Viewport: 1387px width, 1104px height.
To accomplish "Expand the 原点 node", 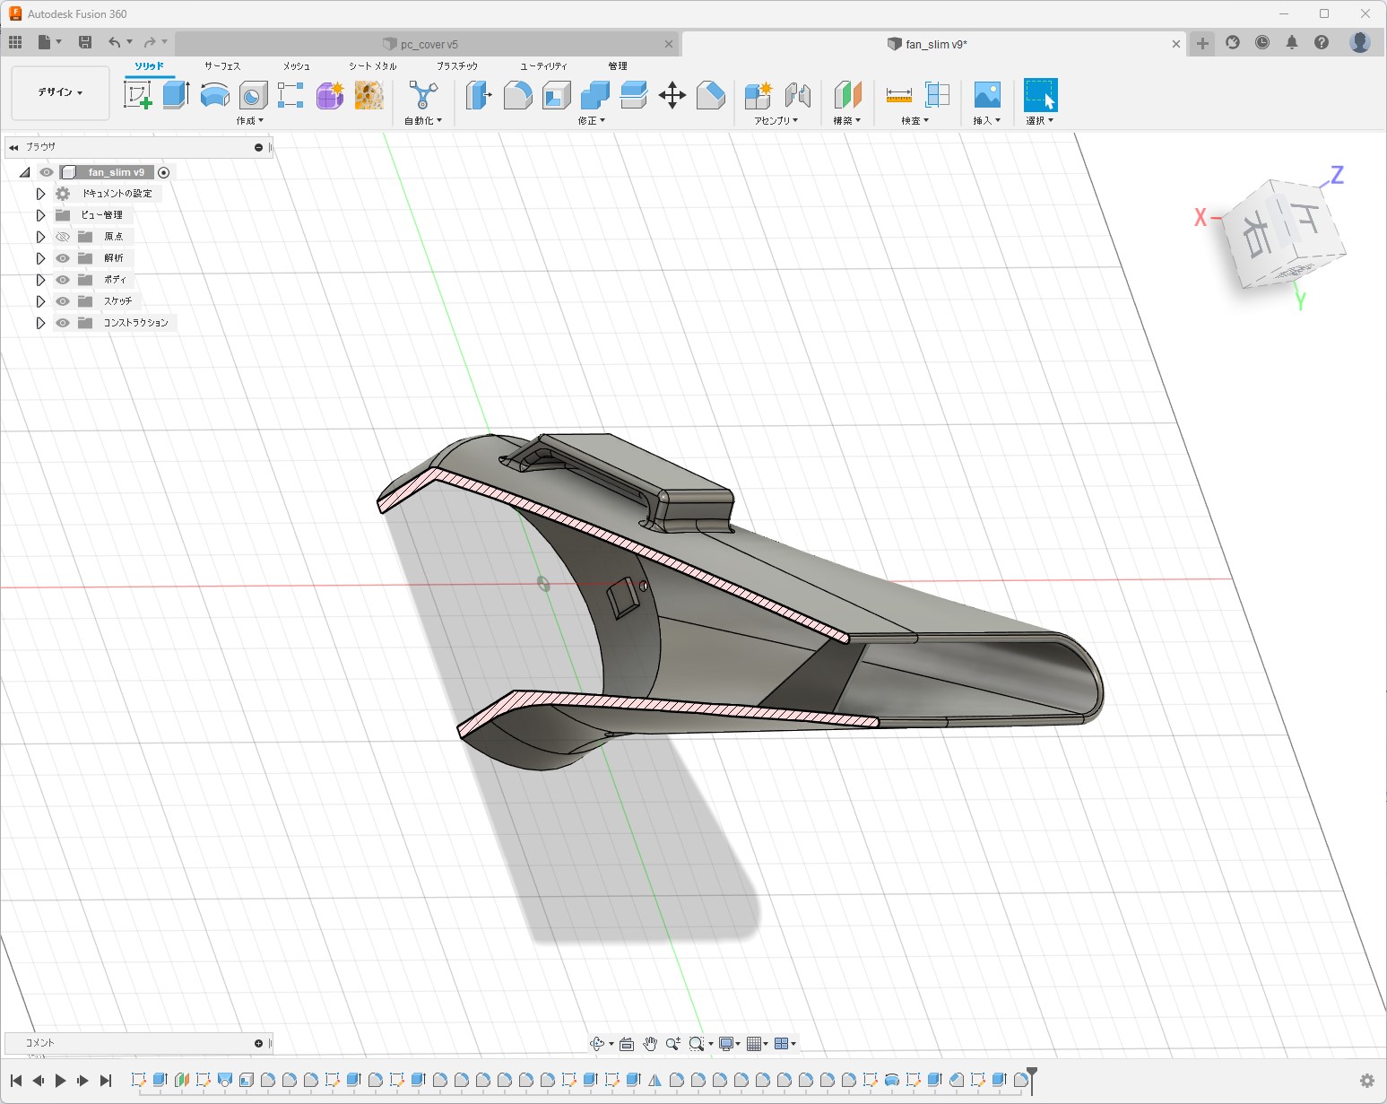I will tap(40, 237).
